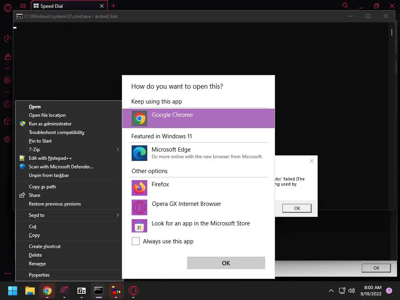
Task: Click the Opera search magnifier icon
Action: [x=345, y=5]
